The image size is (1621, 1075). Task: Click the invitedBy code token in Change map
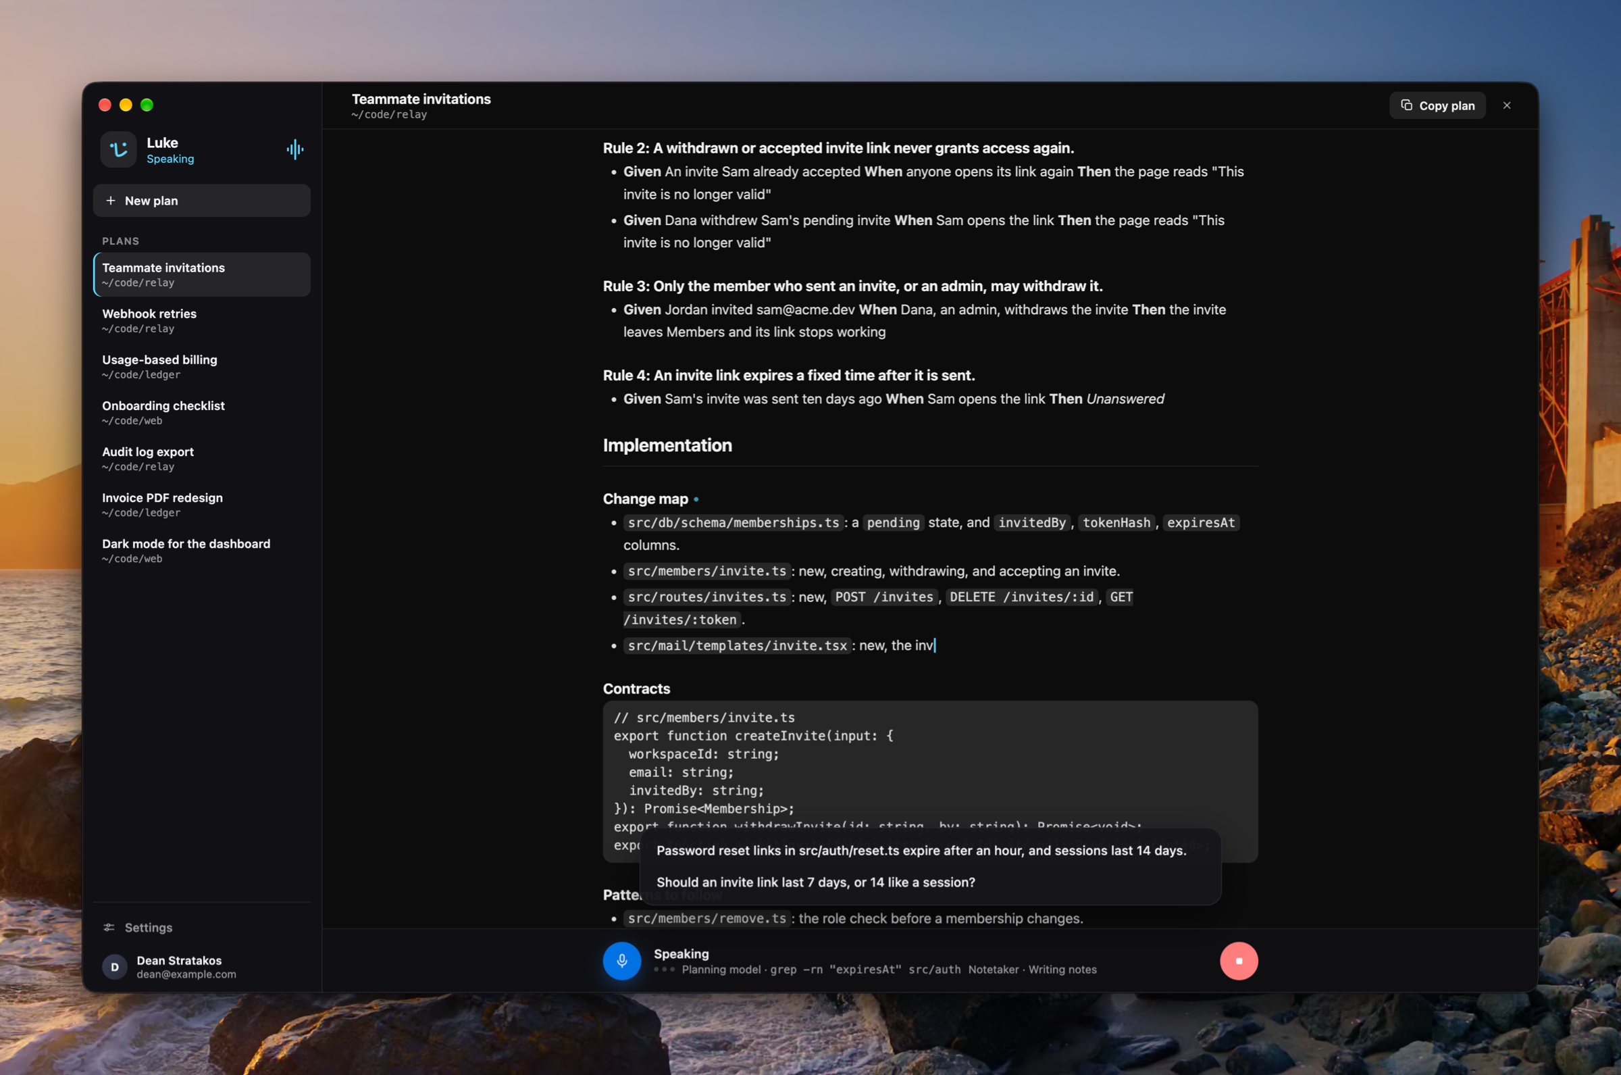[1032, 522]
